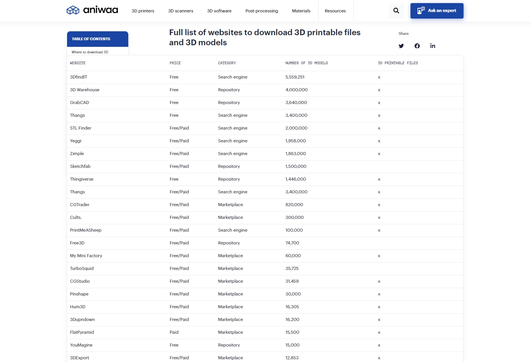Click the 1,500,000 model count
The height and width of the screenshot is (362, 531).
tap(296, 166)
